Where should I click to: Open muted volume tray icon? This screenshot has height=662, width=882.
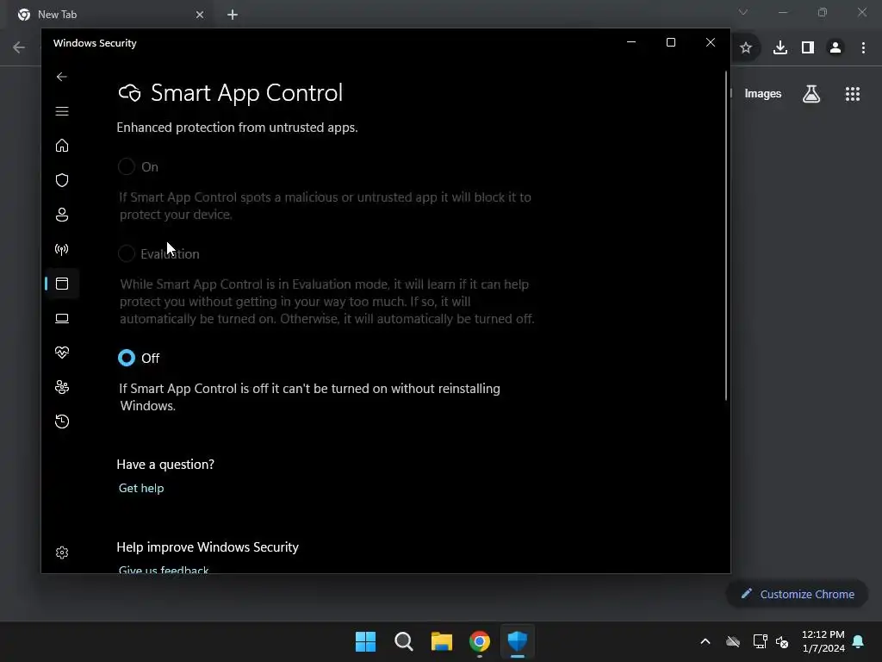[782, 641]
